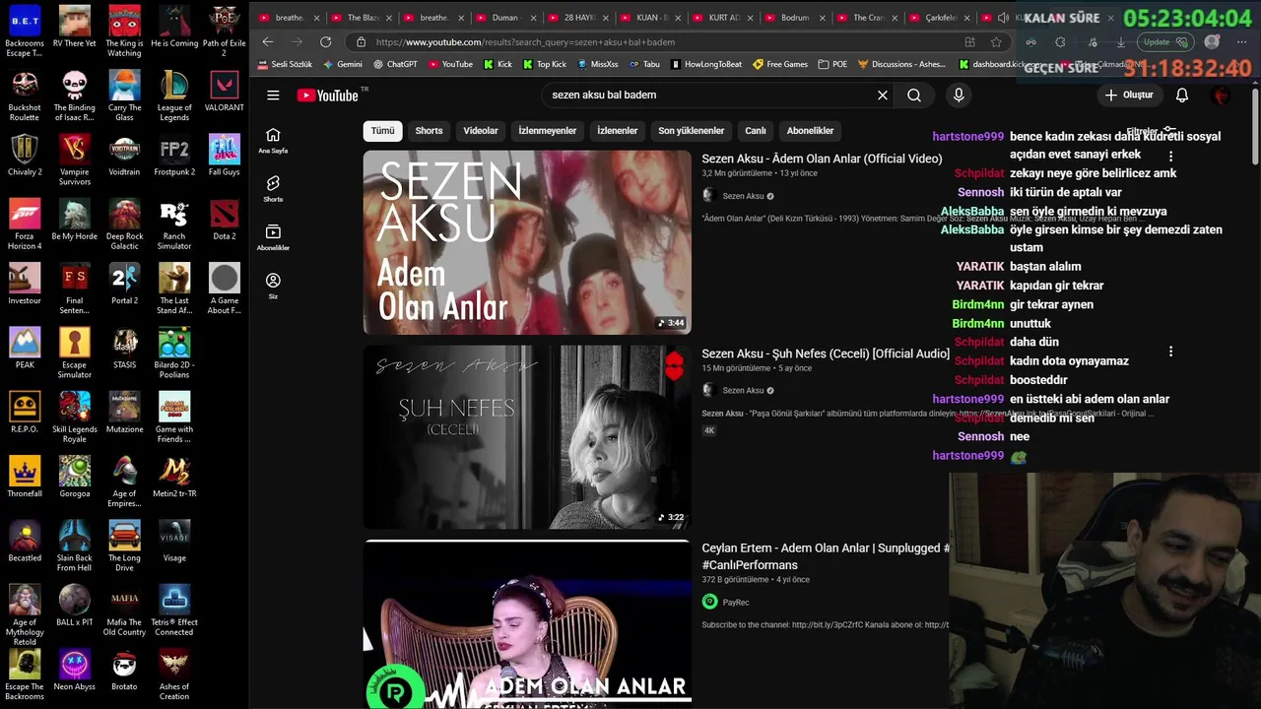Open VALORANT desktop icon
Viewport: 1261px width, 709px height.
click(225, 92)
